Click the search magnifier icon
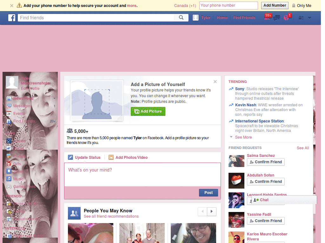Viewport: 325px width, 243px height. 181,18
